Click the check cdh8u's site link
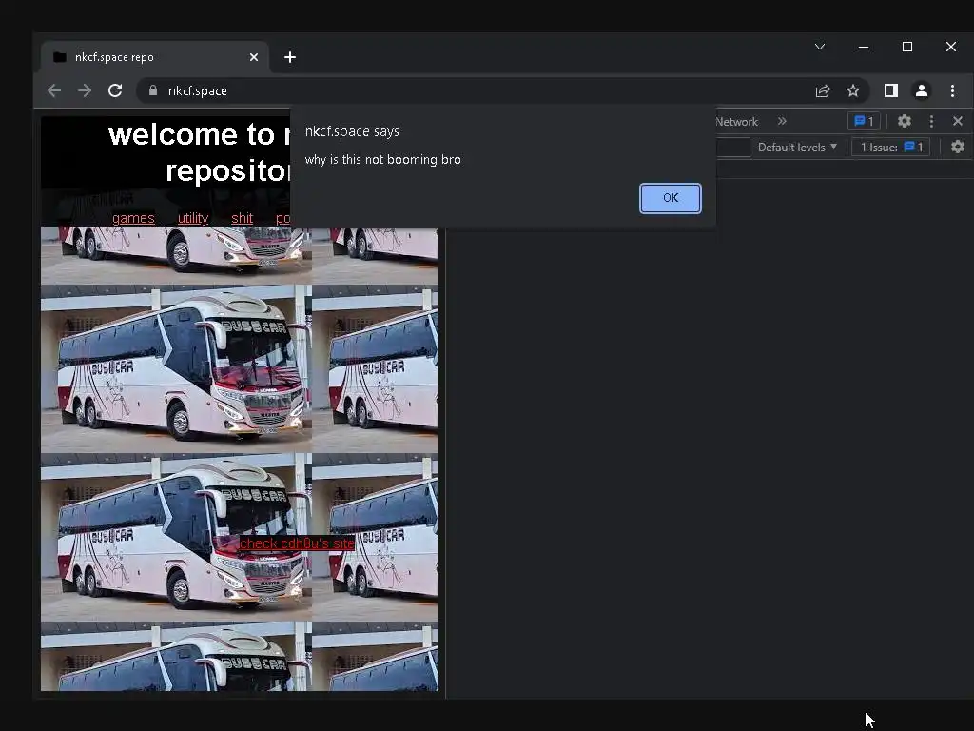The height and width of the screenshot is (731, 974). coord(297,543)
